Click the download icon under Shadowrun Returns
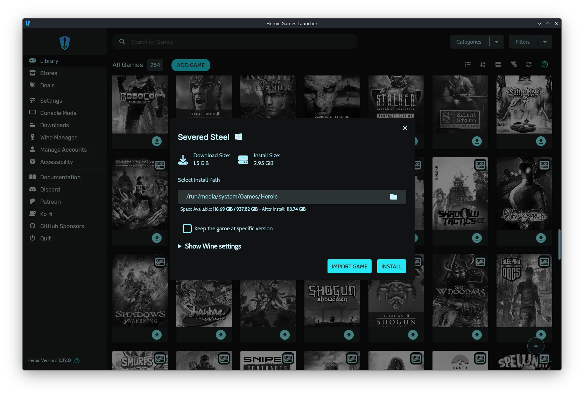Image resolution: width=584 pixels, height=397 pixels. (x=541, y=238)
